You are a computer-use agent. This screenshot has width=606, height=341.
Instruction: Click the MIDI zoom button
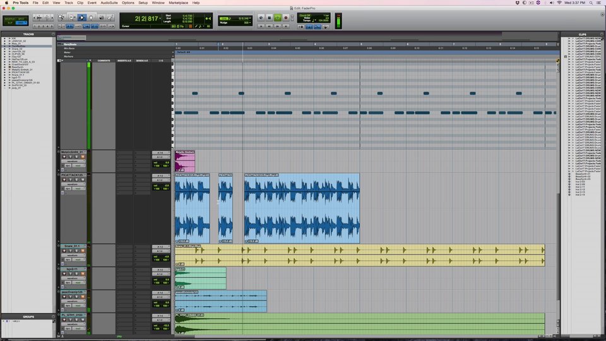(47, 18)
